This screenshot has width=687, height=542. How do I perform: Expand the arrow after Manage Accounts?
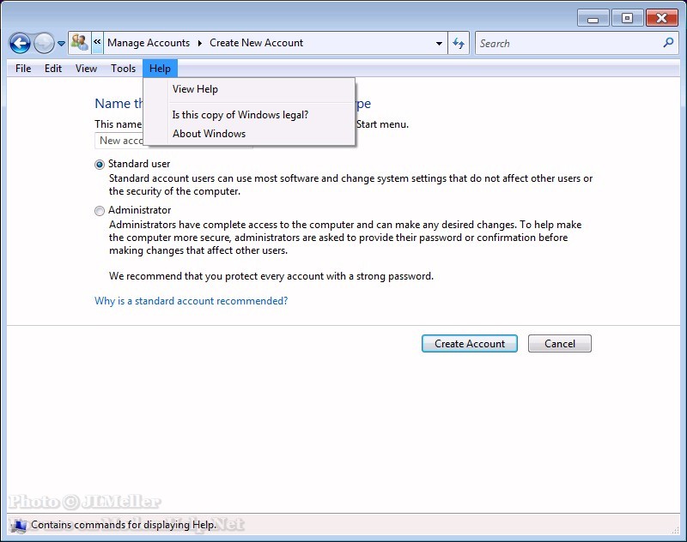[x=200, y=43]
